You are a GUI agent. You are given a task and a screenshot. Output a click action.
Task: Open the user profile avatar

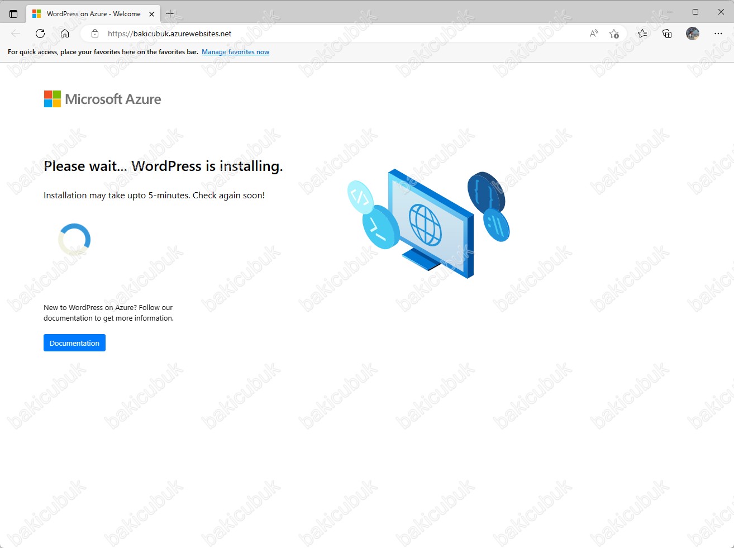point(693,34)
